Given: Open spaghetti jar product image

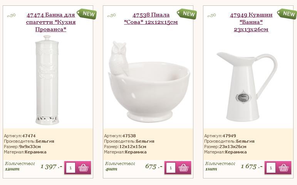Looking at the screenshot, I should pyautogui.click(x=47, y=80).
